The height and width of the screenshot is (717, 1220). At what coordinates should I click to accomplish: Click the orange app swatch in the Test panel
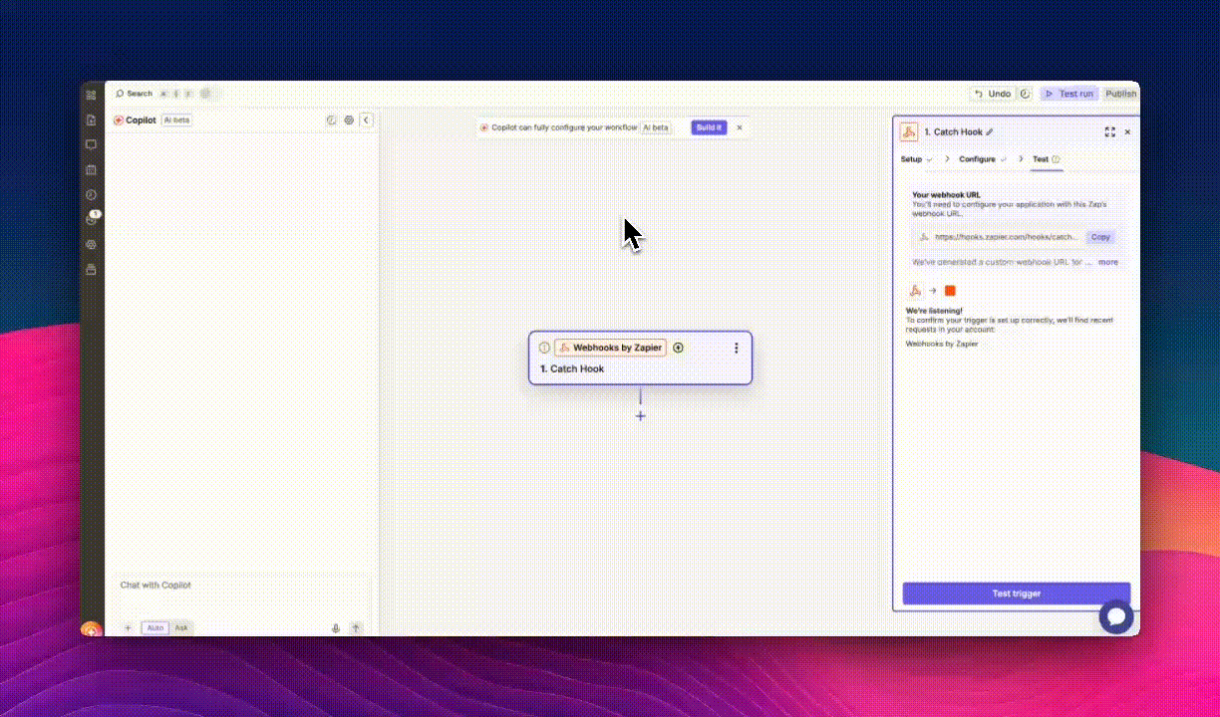coord(949,290)
